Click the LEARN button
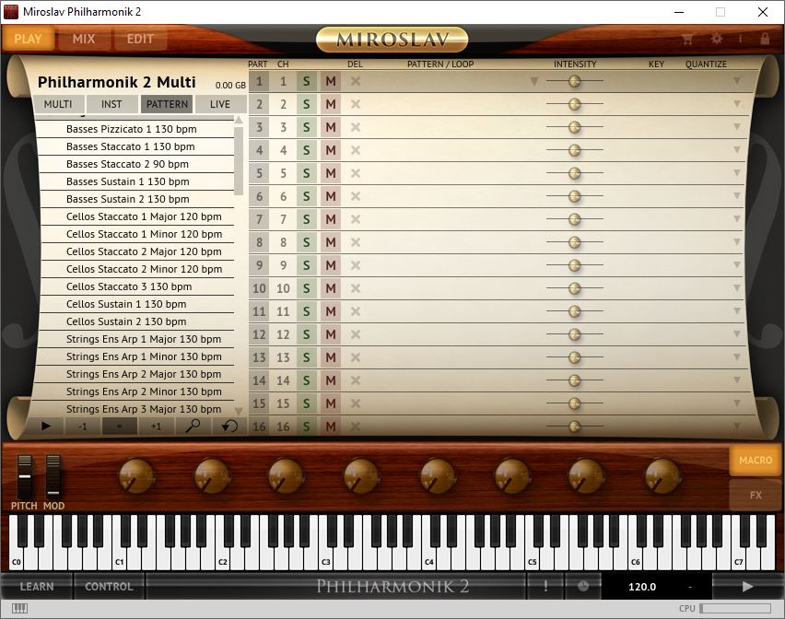Screen dimensions: 785x619 (x=37, y=586)
